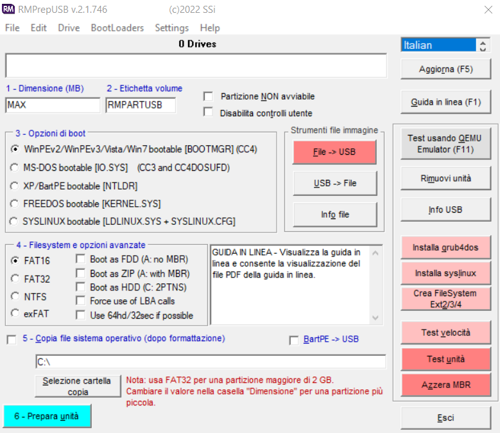Viewport: 500px width, 433px height.
Task: Open the BootLoaders menu
Action: 117,28
